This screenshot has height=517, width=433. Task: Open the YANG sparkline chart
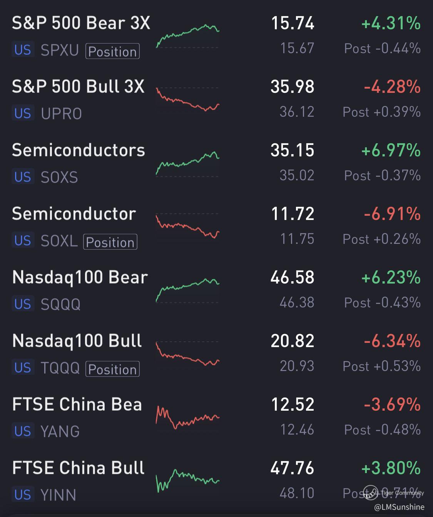point(187,418)
